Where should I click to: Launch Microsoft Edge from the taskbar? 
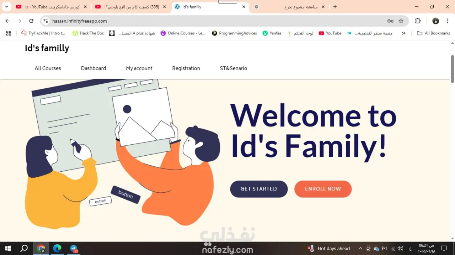coord(57,248)
